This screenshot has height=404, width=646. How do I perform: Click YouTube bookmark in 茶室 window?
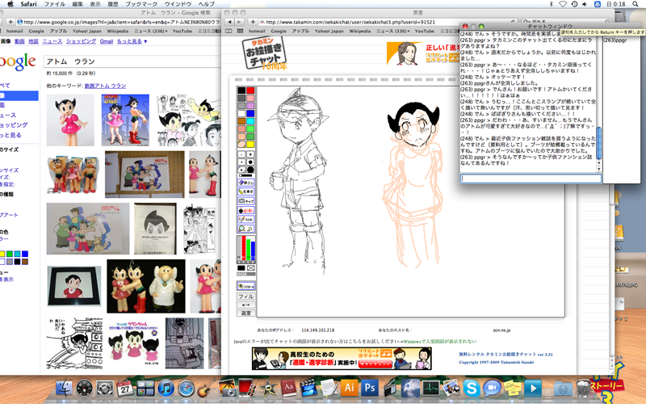click(x=425, y=31)
